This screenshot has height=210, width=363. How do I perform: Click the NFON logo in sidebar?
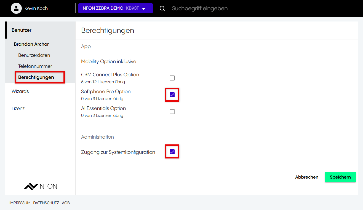(x=40, y=186)
